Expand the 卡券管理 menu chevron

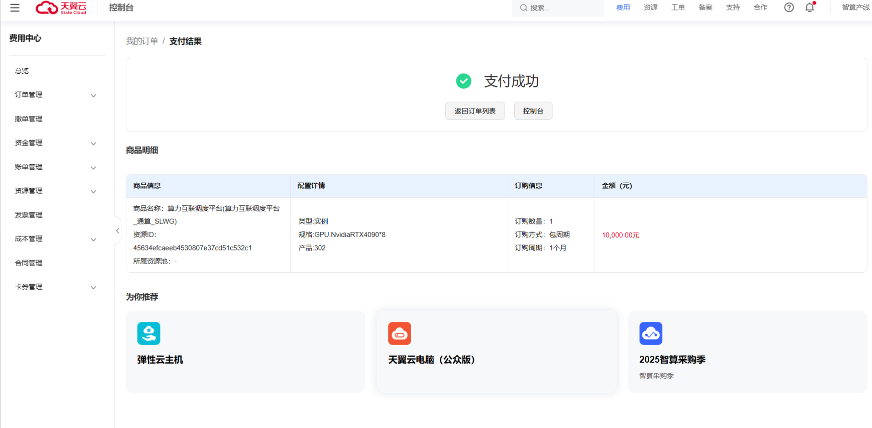coord(93,287)
